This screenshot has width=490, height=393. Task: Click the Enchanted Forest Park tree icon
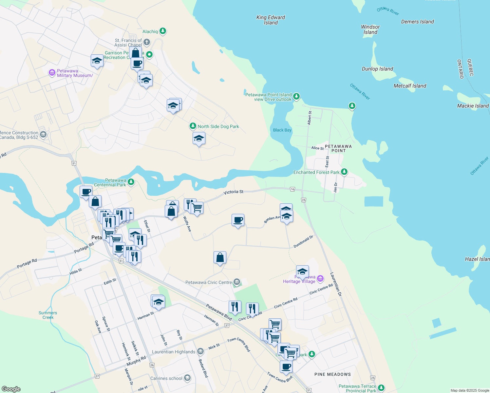click(344, 172)
